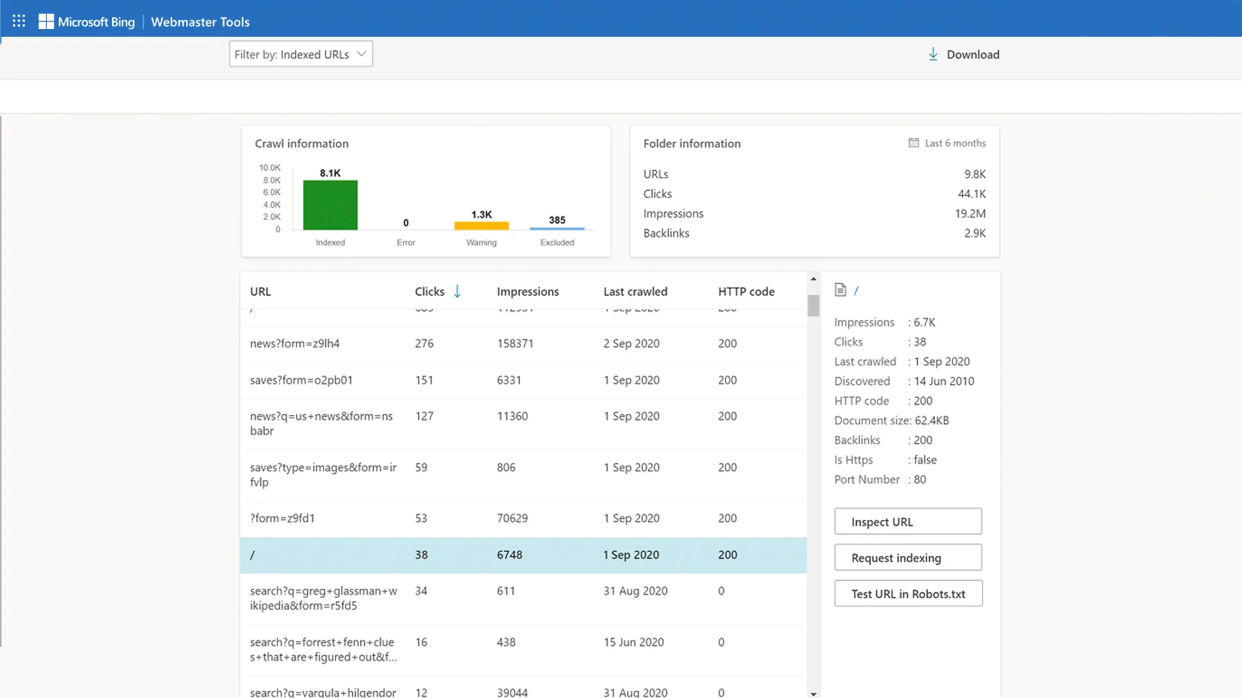This screenshot has width=1242, height=698.
Task: Click the URLs 9.8K folder value
Action: coord(975,174)
